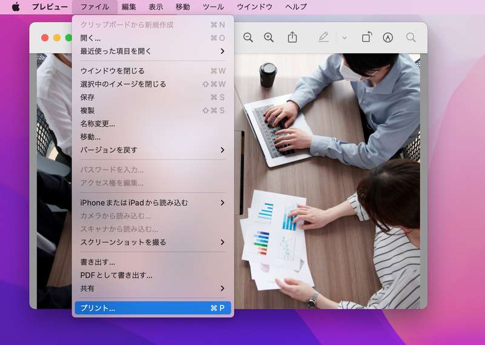Click the rotate icon in toolbar
Viewport: 485px width, 345px height.
367,38
